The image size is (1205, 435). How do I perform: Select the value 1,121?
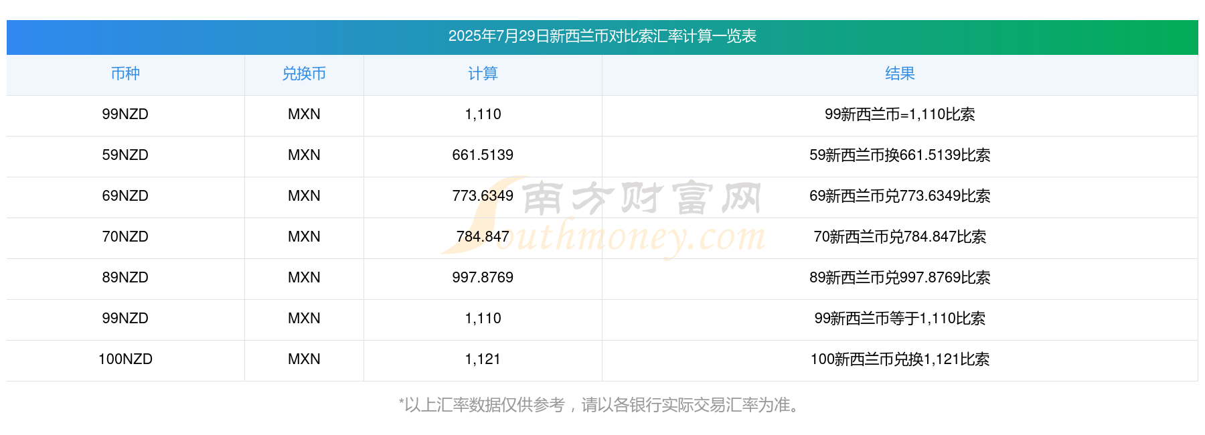[x=483, y=359]
